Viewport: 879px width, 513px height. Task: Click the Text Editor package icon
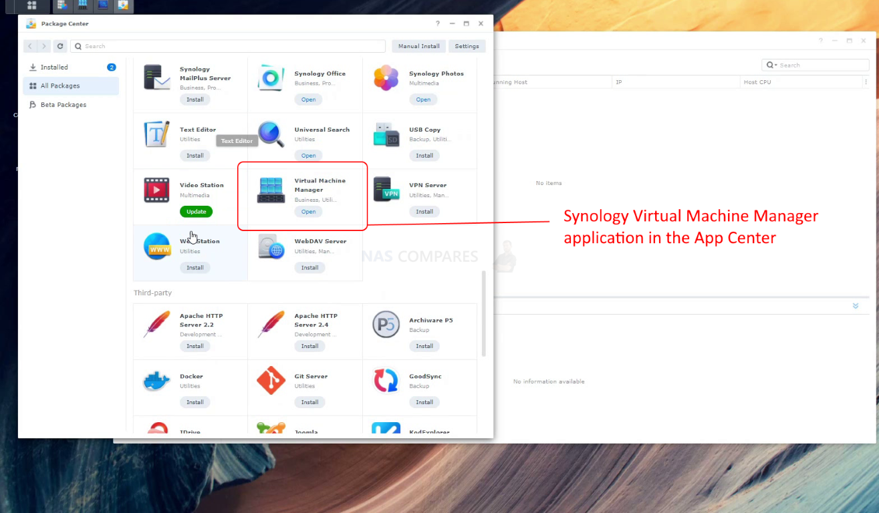[x=157, y=134]
